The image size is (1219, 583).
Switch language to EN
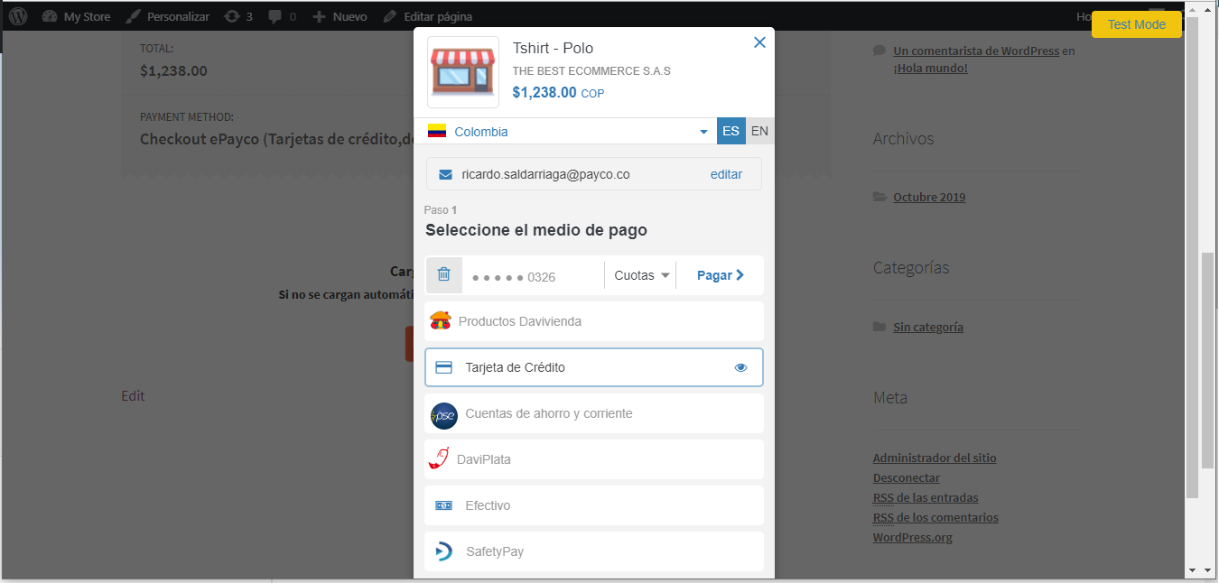pos(760,131)
